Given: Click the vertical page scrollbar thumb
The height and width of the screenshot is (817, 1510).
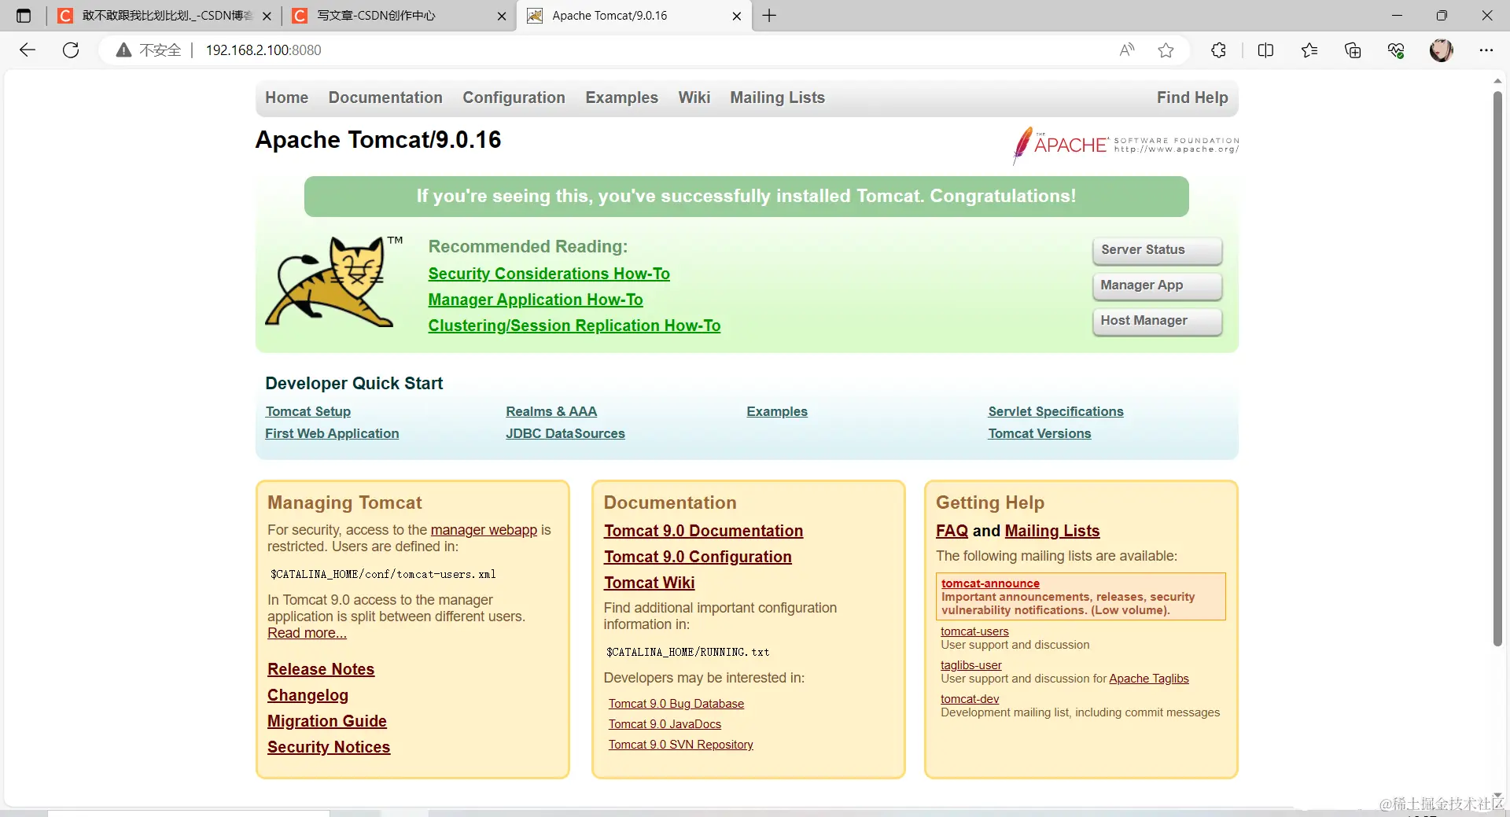Looking at the screenshot, I should point(1497,368).
